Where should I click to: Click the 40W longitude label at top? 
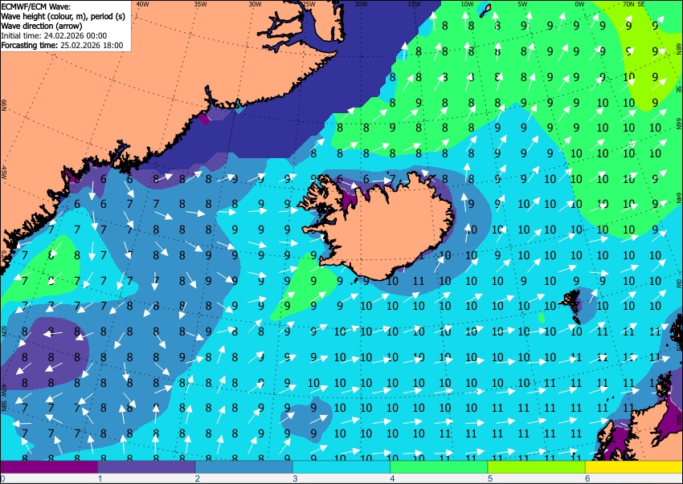142,4
